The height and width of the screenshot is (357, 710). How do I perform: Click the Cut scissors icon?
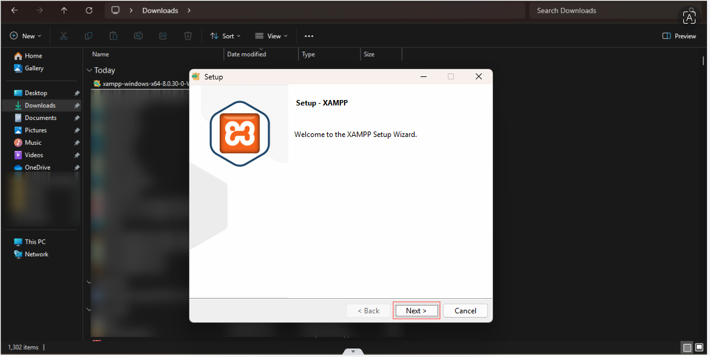(x=64, y=36)
